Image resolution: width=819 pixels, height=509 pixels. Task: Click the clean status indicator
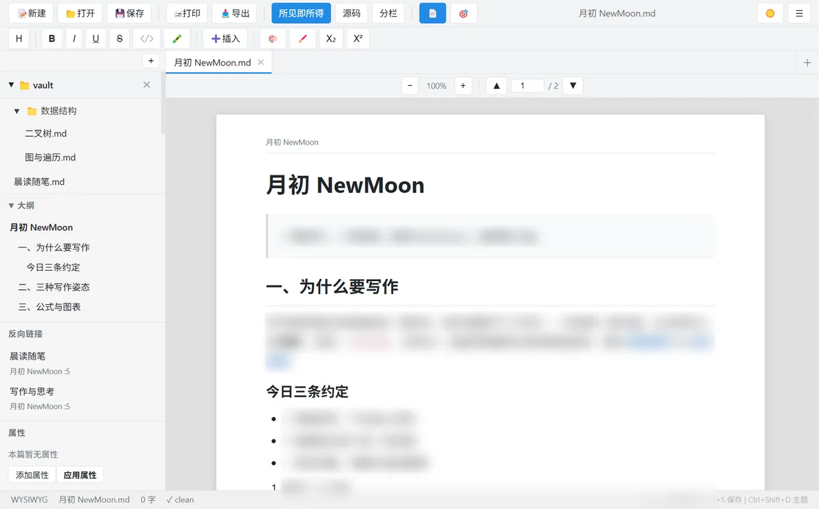coord(180,499)
